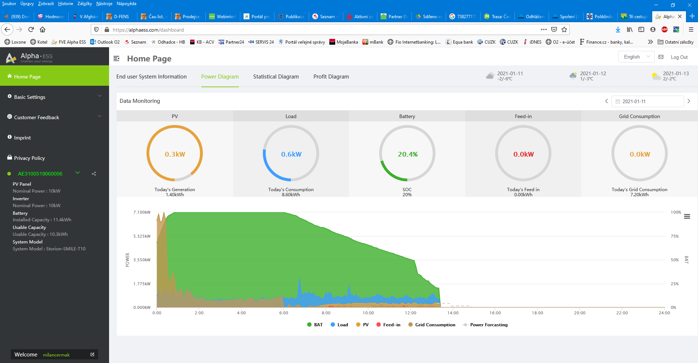Reload the page in the browser toolbar
This screenshot has width=698, height=363.
click(x=31, y=29)
